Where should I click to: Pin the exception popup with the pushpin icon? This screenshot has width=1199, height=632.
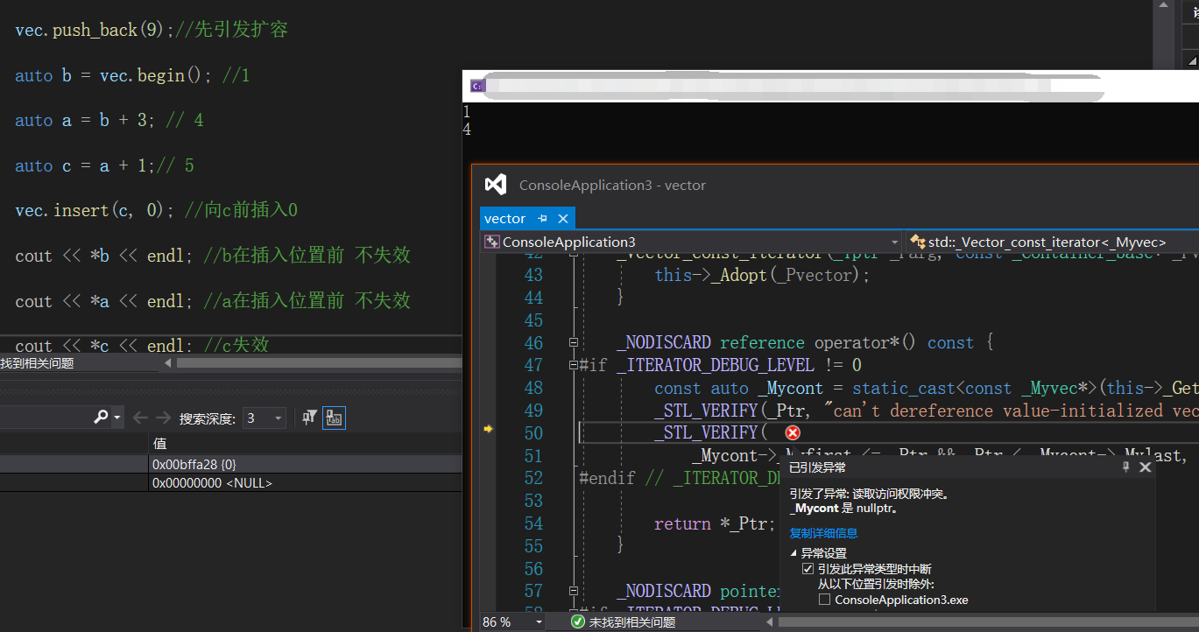click(1126, 467)
